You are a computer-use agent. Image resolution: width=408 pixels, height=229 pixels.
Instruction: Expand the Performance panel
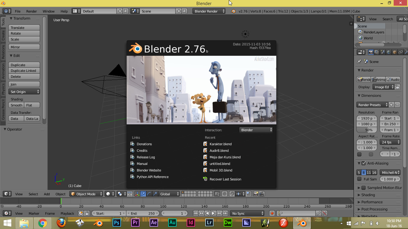point(372,202)
